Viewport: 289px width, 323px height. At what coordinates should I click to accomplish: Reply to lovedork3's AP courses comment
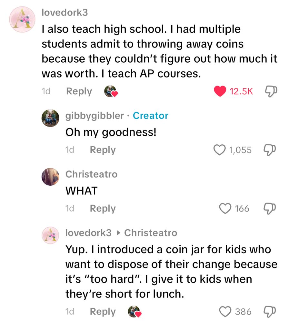(x=79, y=91)
